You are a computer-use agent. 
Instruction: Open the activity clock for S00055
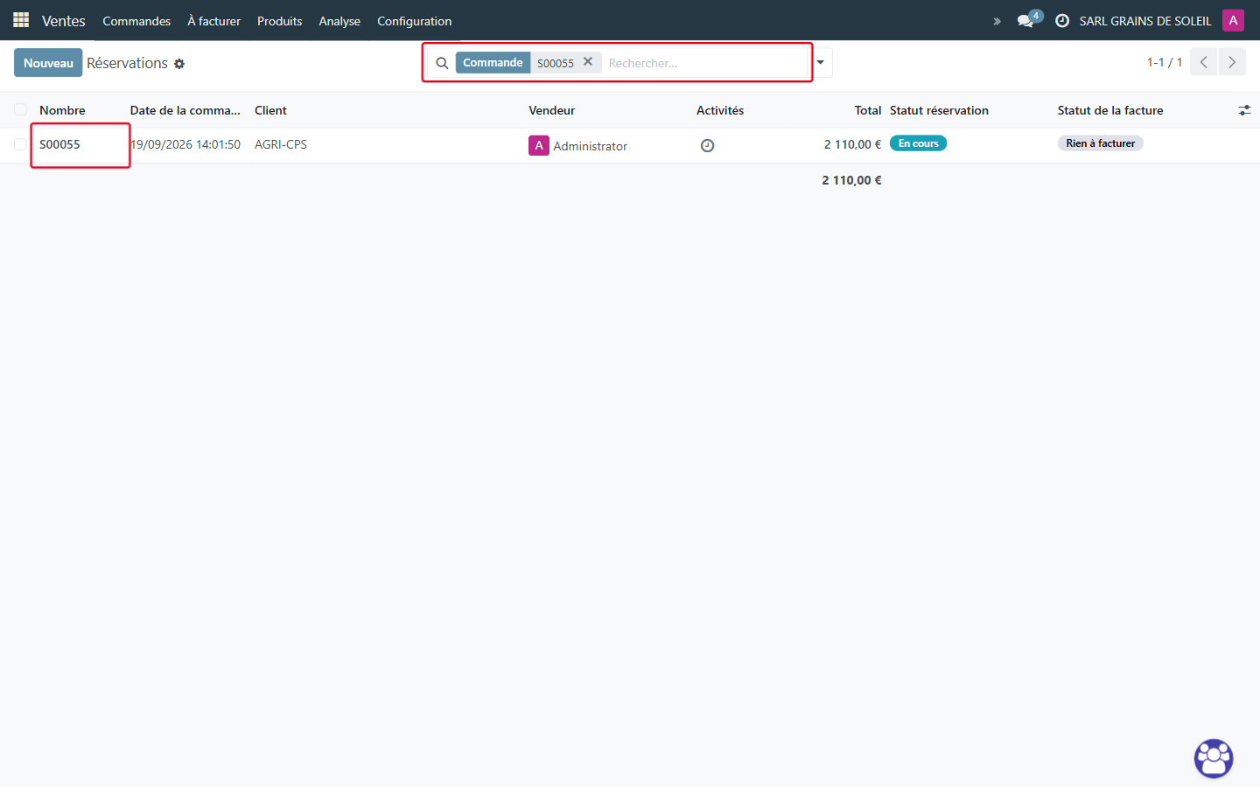coord(707,146)
